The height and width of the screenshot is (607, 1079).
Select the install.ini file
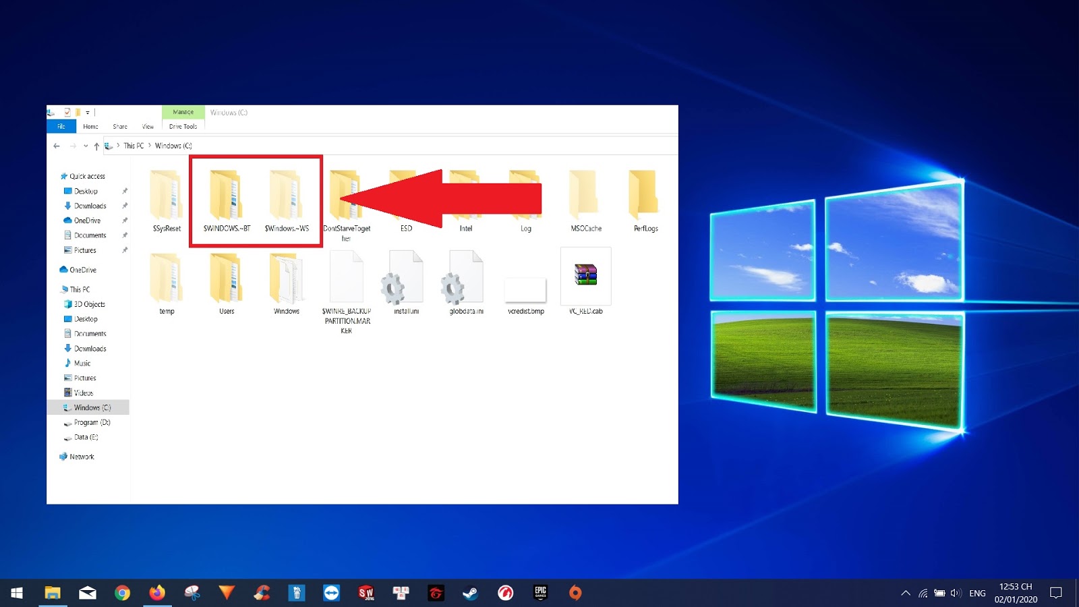[x=406, y=284]
